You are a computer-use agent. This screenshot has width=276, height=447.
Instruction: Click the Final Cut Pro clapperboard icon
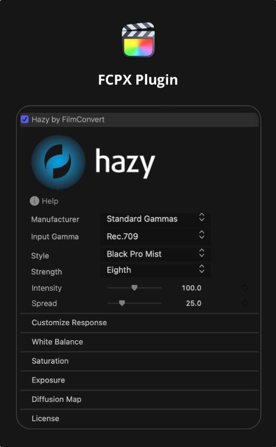[x=138, y=40]
